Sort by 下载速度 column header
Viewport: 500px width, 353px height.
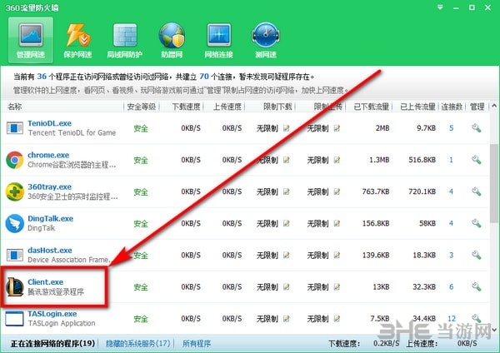click(x=186, y=107)
